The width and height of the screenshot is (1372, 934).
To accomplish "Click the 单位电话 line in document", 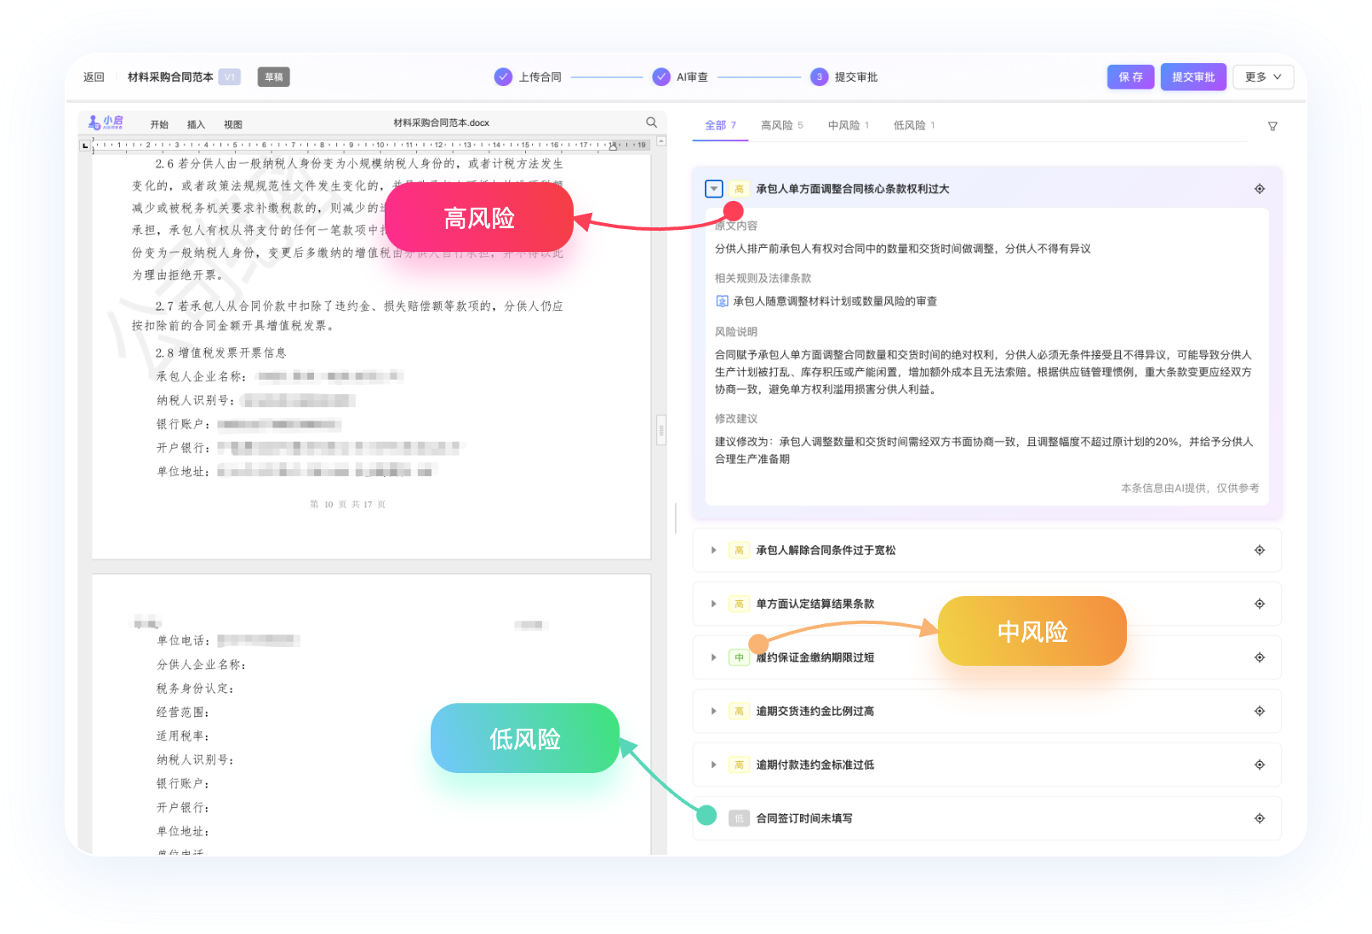I will click(x=228, y=641).
